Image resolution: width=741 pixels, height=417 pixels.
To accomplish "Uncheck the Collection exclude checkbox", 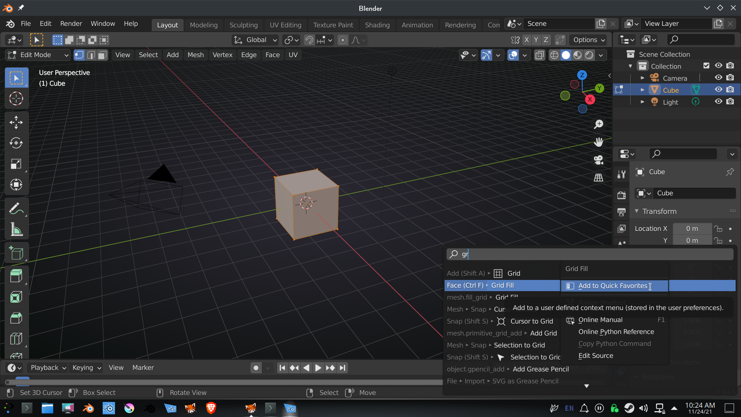I will coord(706,66).
